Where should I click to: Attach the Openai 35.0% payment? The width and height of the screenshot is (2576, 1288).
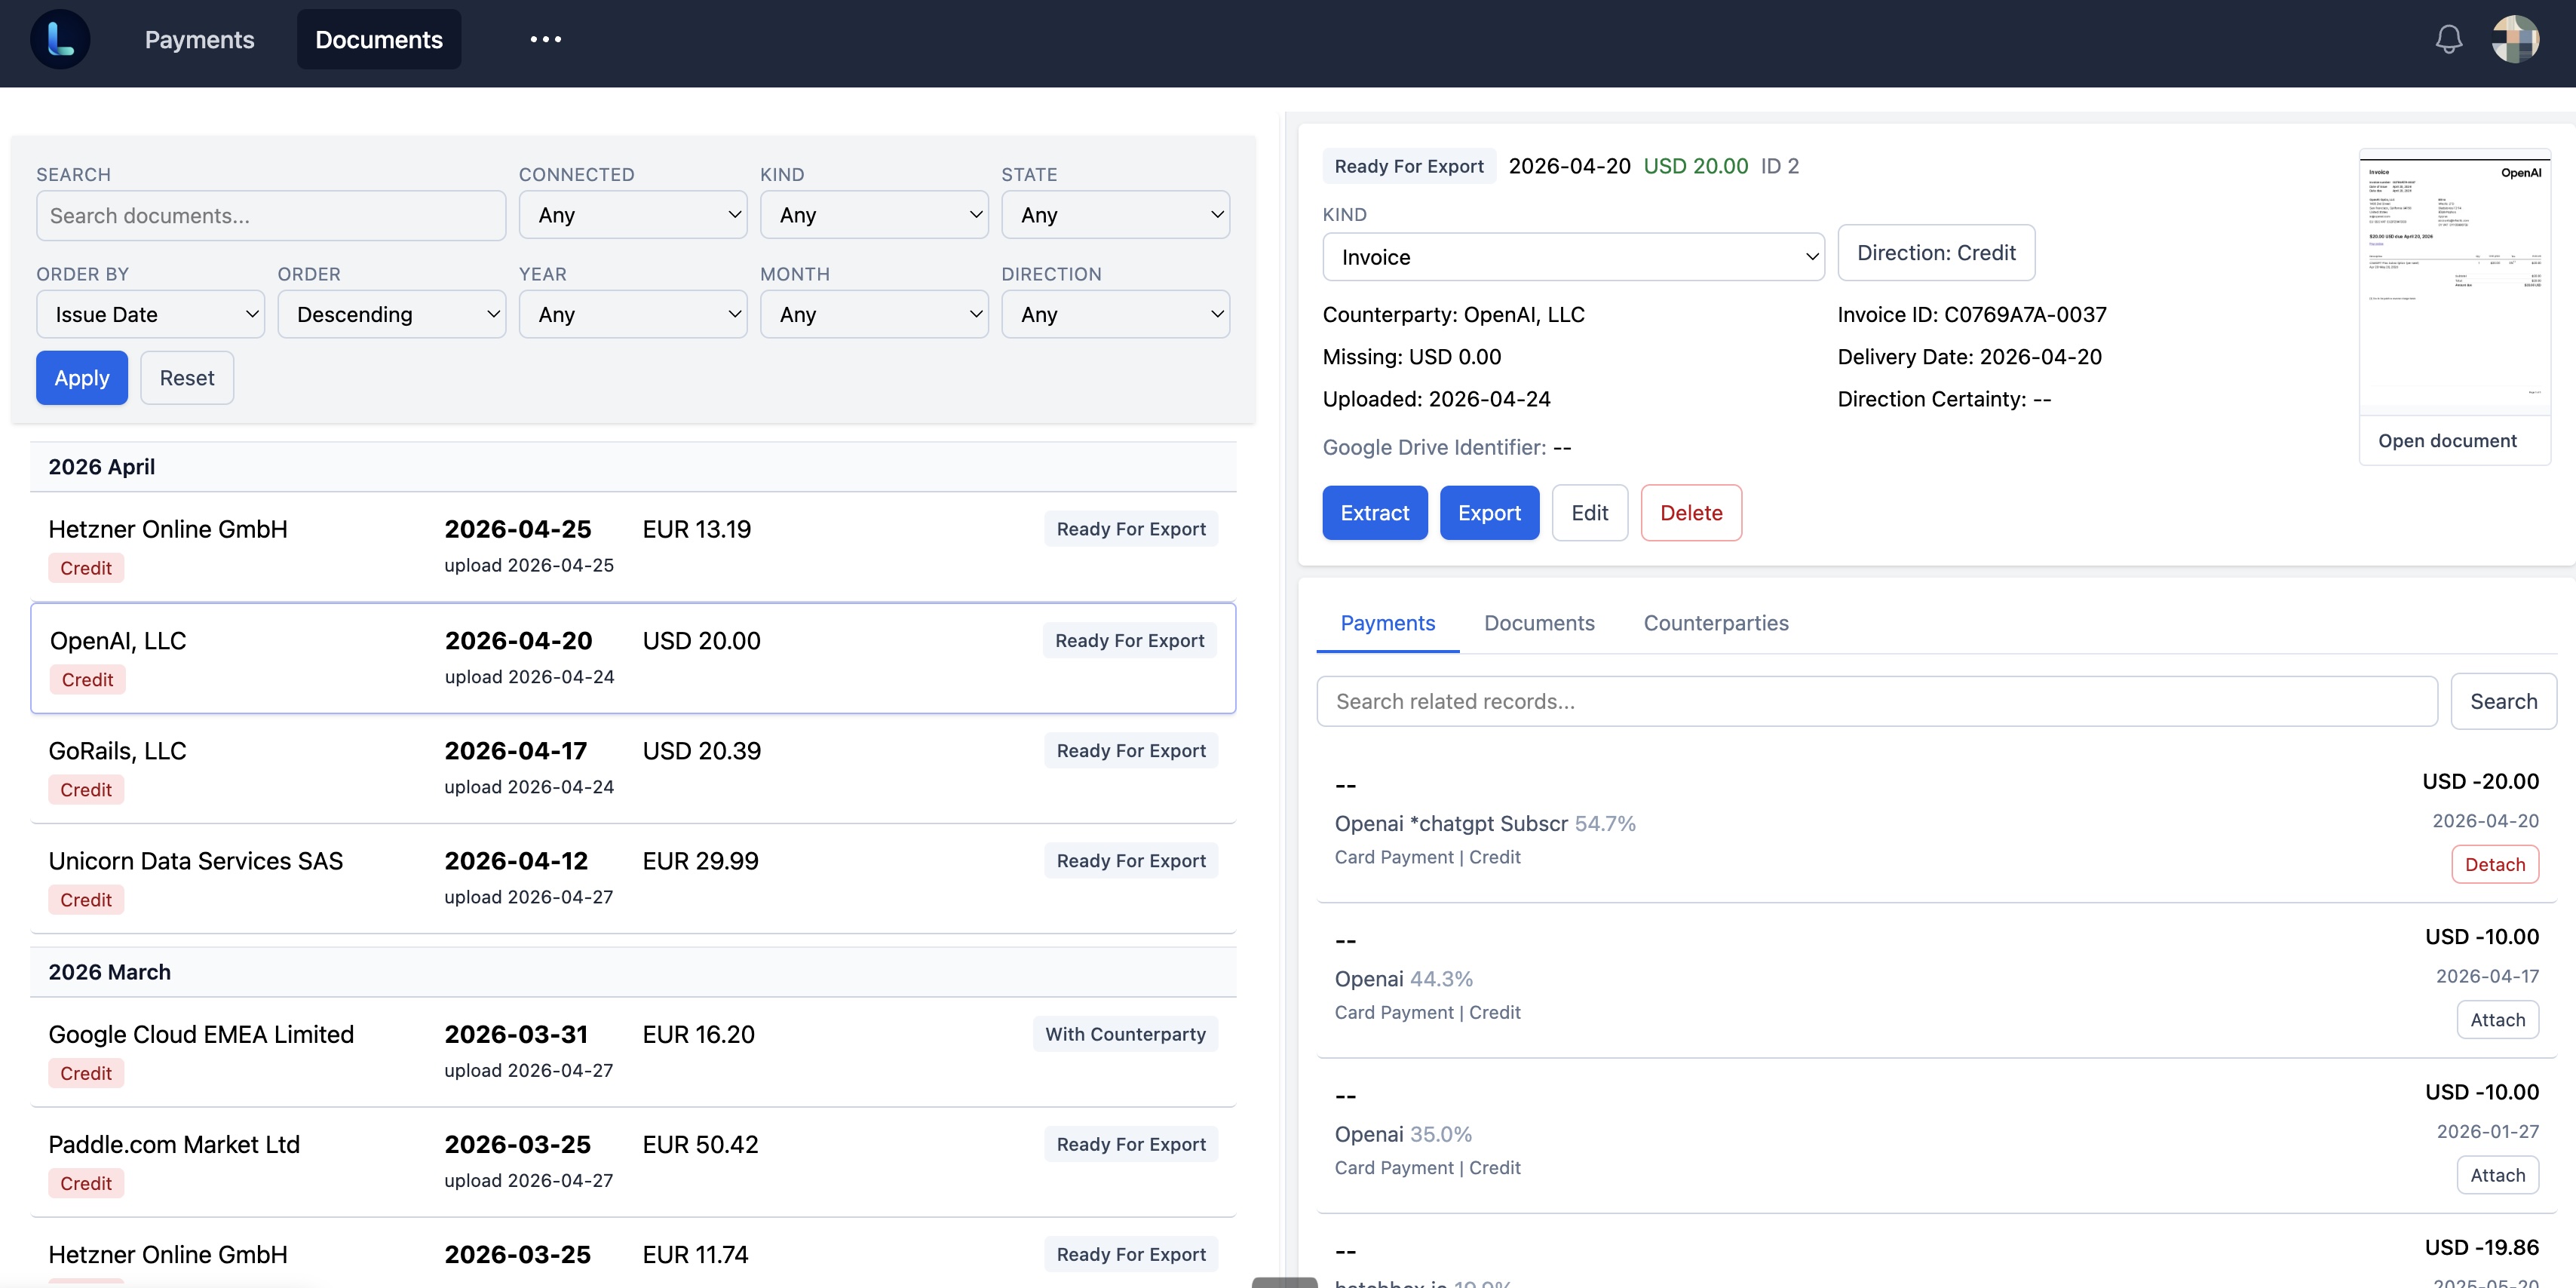(2497, 1175)
